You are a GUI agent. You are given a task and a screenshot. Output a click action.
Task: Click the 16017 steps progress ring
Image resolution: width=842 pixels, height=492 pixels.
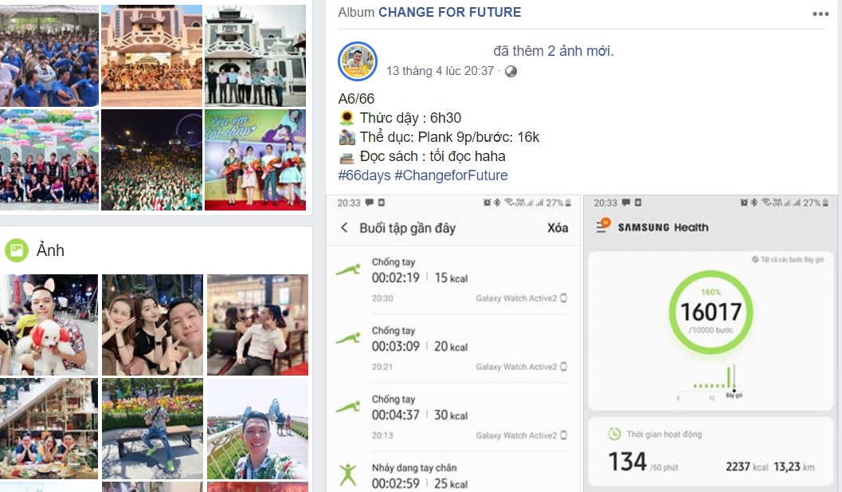pos(711,313)
